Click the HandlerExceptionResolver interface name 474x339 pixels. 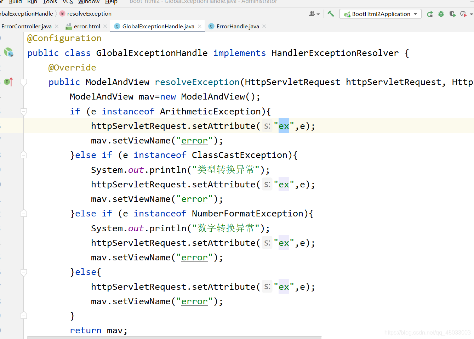click(335, 53)
